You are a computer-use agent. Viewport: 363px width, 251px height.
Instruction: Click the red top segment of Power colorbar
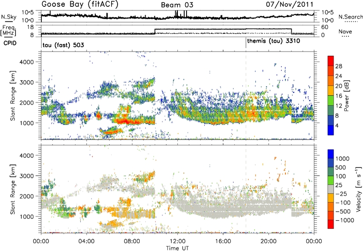pyautogui.click(x=331, y=61)
